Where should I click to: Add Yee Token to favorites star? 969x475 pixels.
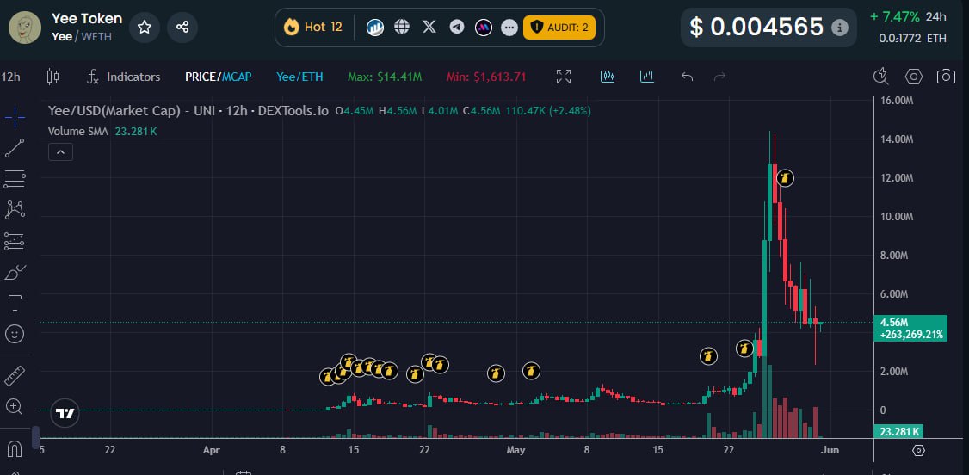[145, 28]
